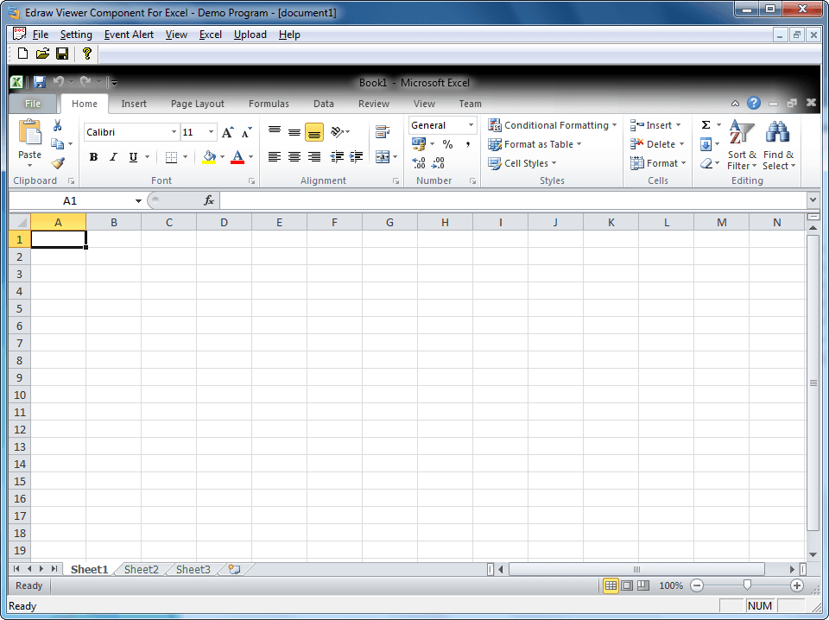Screen dimensions: 829x620
Task: Click the formula bar input field
Action: click(x=513, y=200)
